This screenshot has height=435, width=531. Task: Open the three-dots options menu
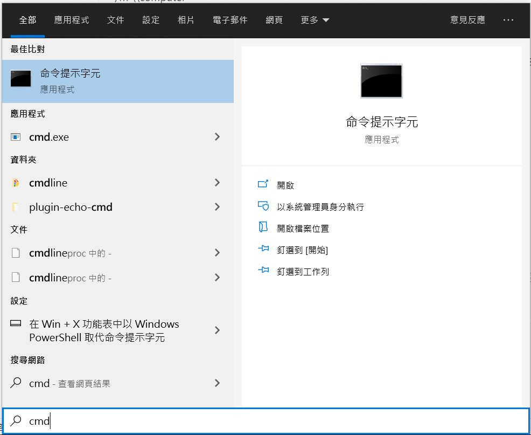pyautogui.click(x=508, y=20)
